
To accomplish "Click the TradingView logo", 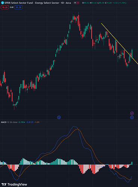I will click(14, 184).
